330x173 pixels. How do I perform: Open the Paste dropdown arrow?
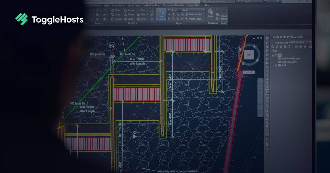coord(210,19)
